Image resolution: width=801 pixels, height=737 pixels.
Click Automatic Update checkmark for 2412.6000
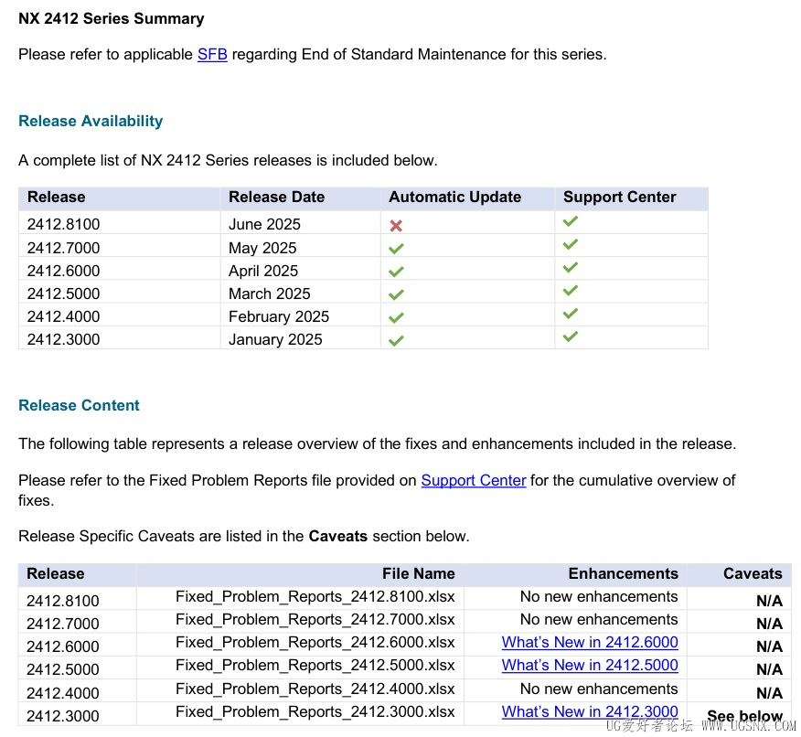pos(396,272)
